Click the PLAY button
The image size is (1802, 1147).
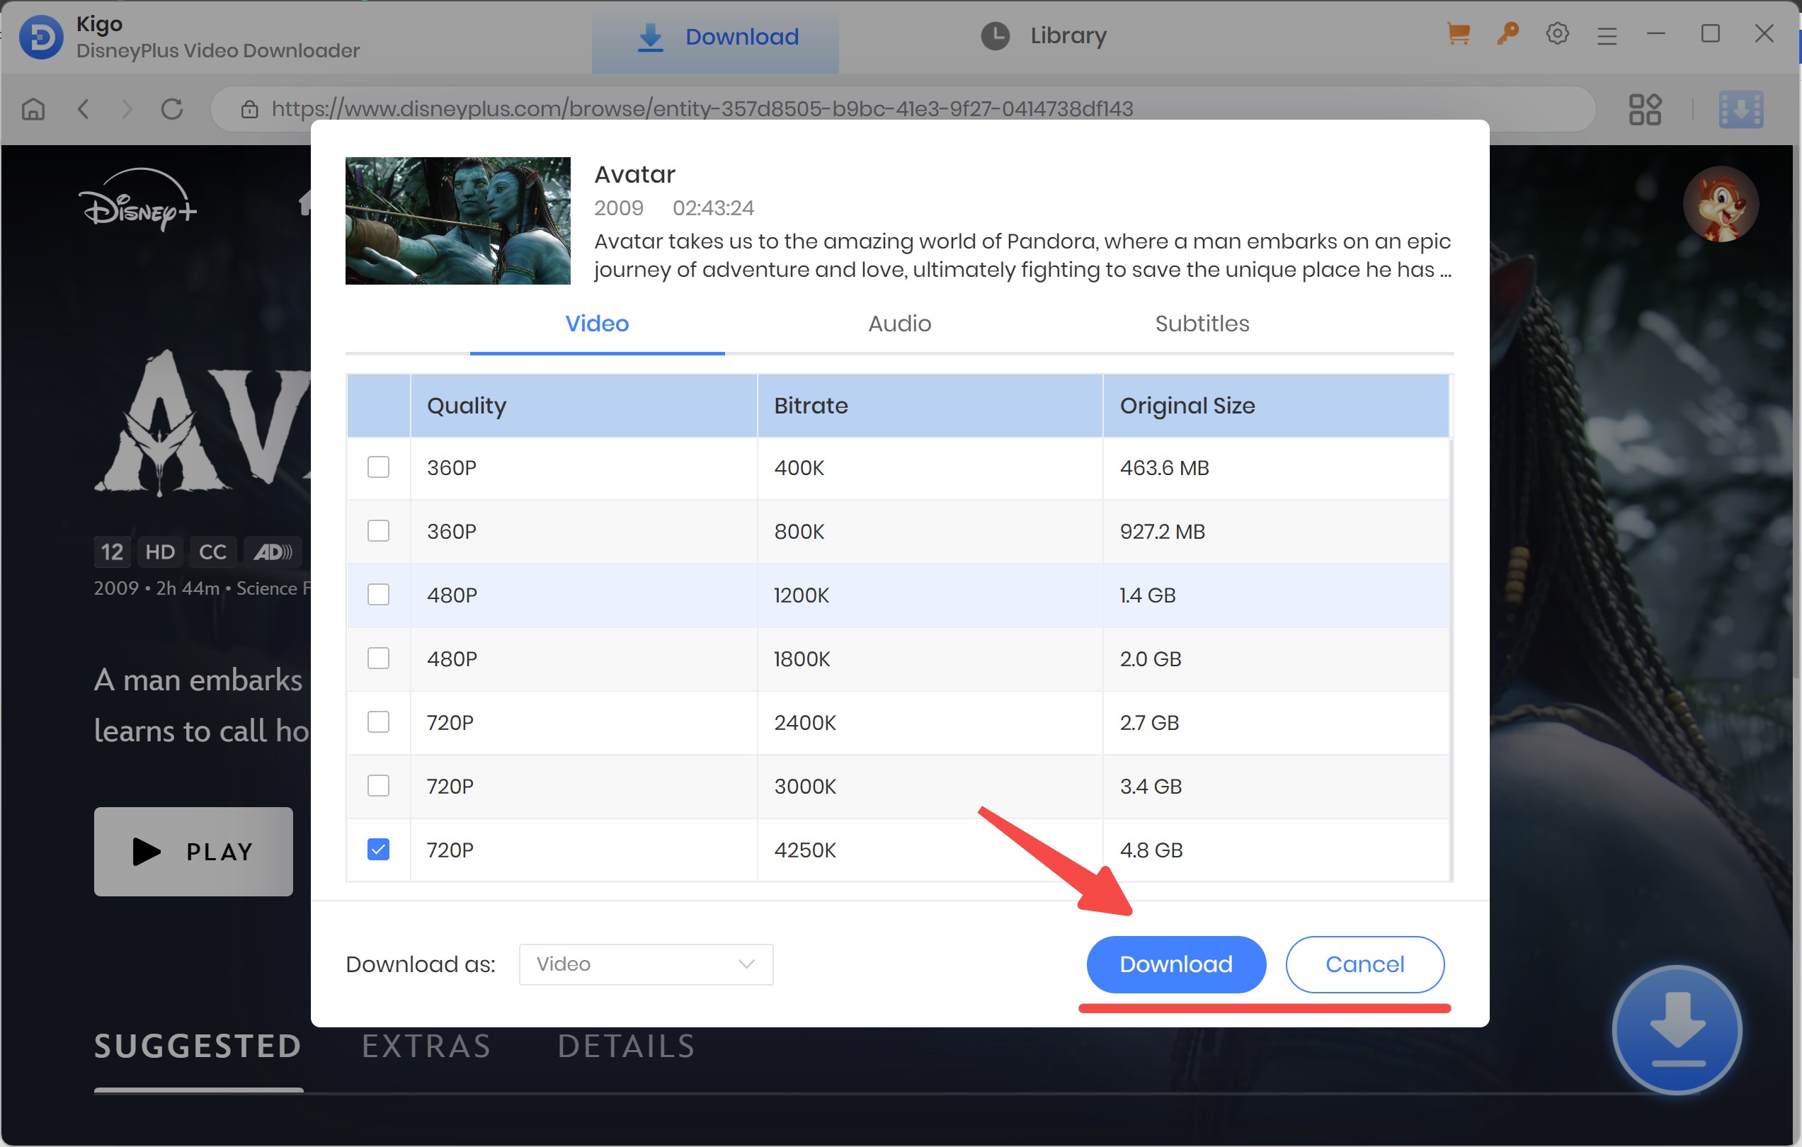pos(193,852)
